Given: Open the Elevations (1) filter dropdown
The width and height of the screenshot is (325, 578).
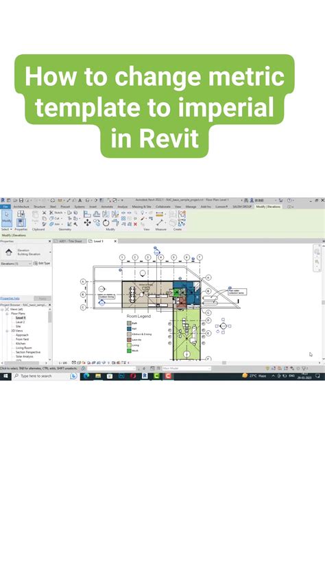Looking at the screenshot, I should (16, 264).
